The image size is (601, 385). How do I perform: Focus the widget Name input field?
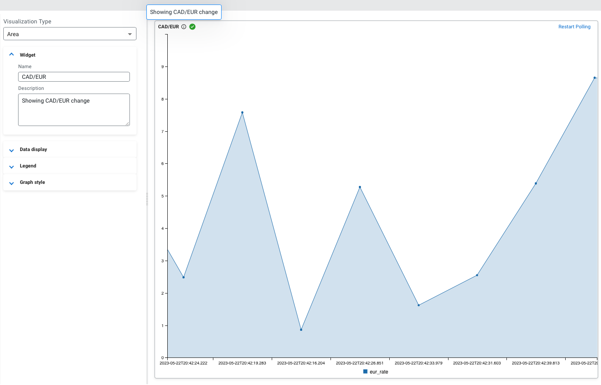(x=74, y=77)
